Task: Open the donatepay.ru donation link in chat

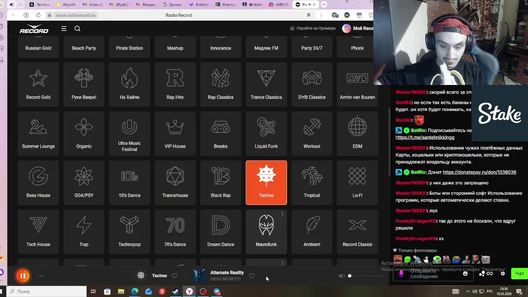Action: pos(479,172)
